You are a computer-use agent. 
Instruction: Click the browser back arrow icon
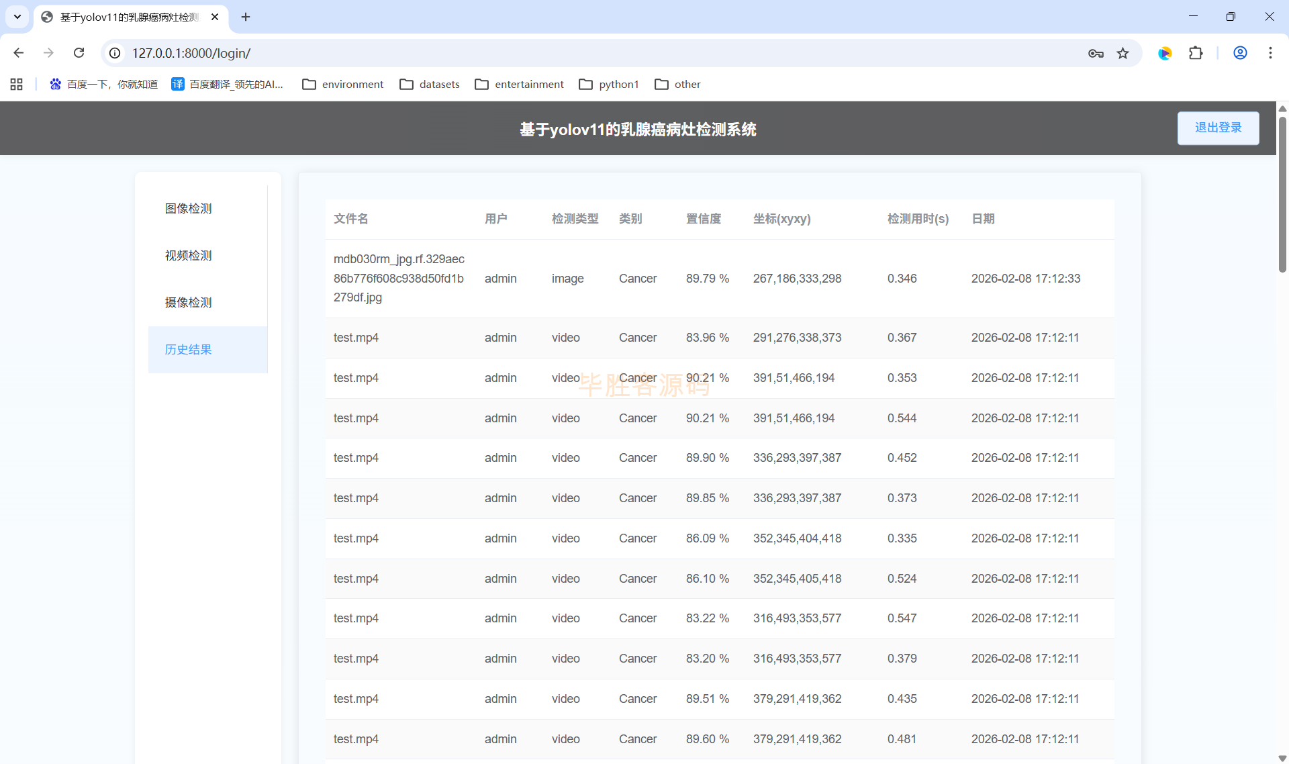pyautogui.click(x=18, y=53)
